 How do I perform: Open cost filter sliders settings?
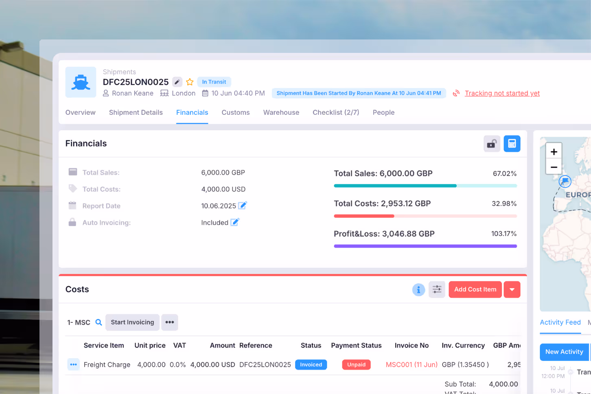(x=437, y=290)
